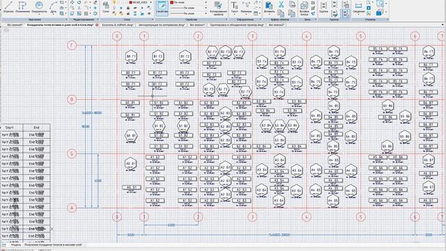Click Вставка блока insert block
The width and height of the screenshot is (446, 251).
[x=304, y=8]
